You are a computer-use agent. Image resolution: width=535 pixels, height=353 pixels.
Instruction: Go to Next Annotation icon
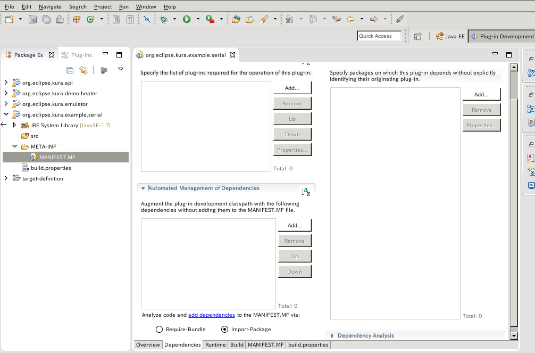pyautogui.click(x=289, y=19)
